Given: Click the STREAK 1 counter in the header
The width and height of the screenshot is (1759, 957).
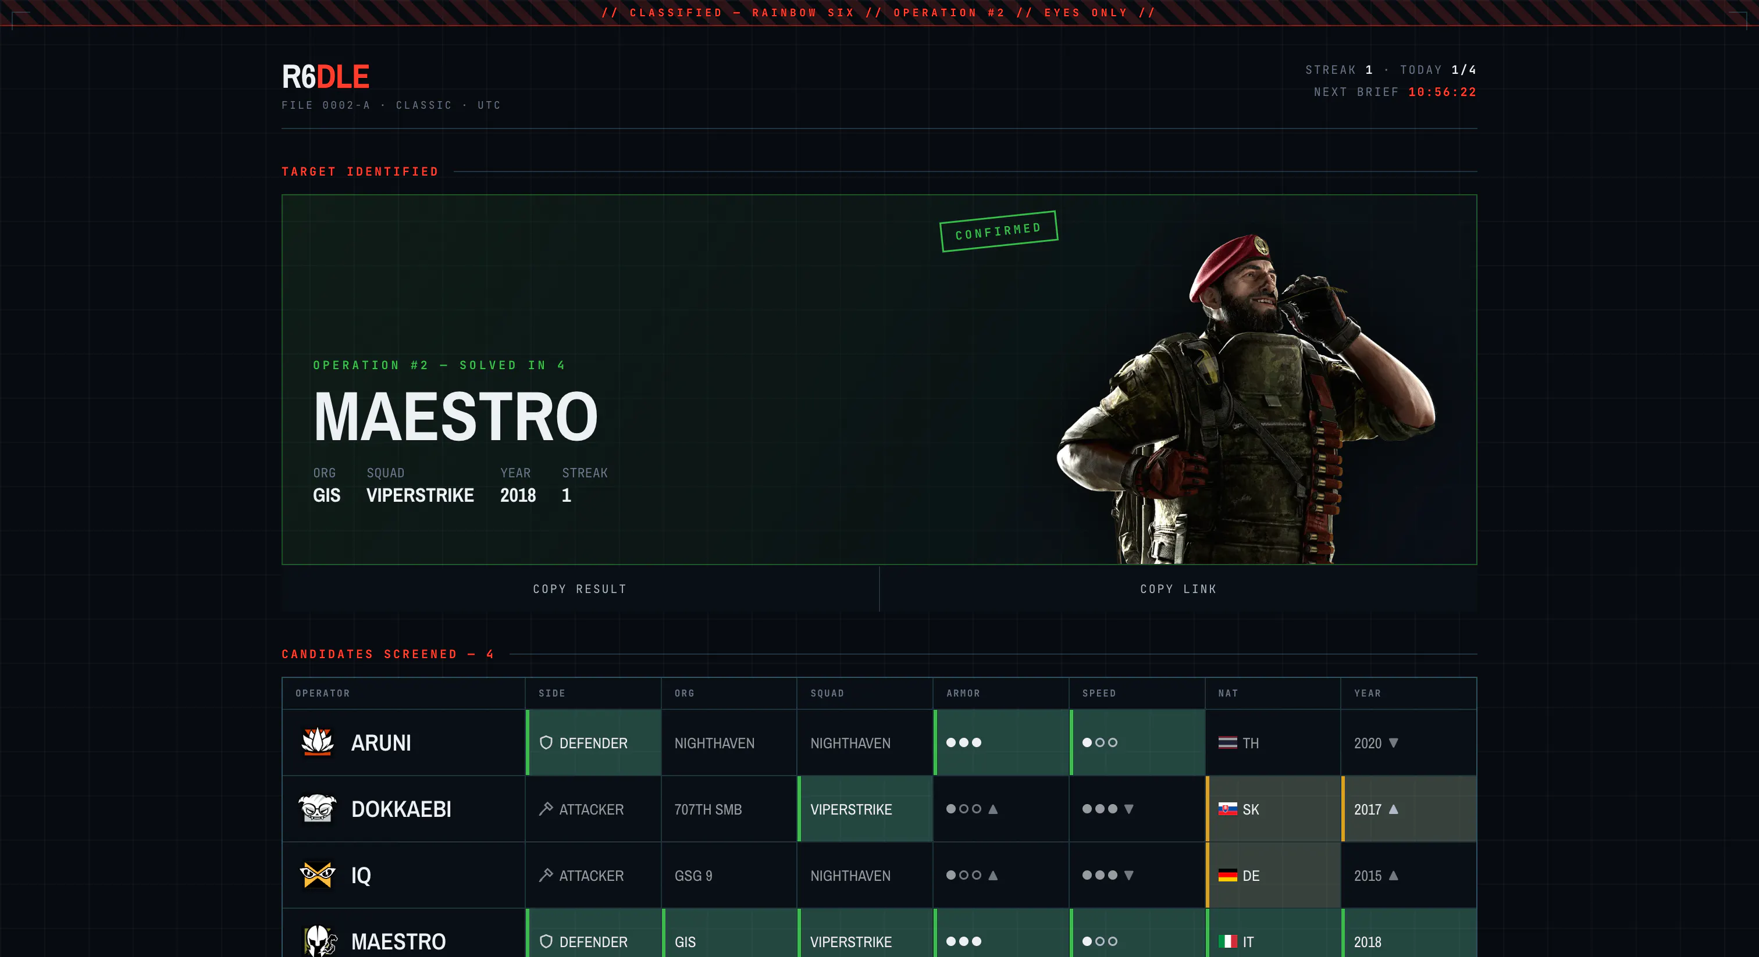Looking at the screenshot, I should [x=1338, y=70].
